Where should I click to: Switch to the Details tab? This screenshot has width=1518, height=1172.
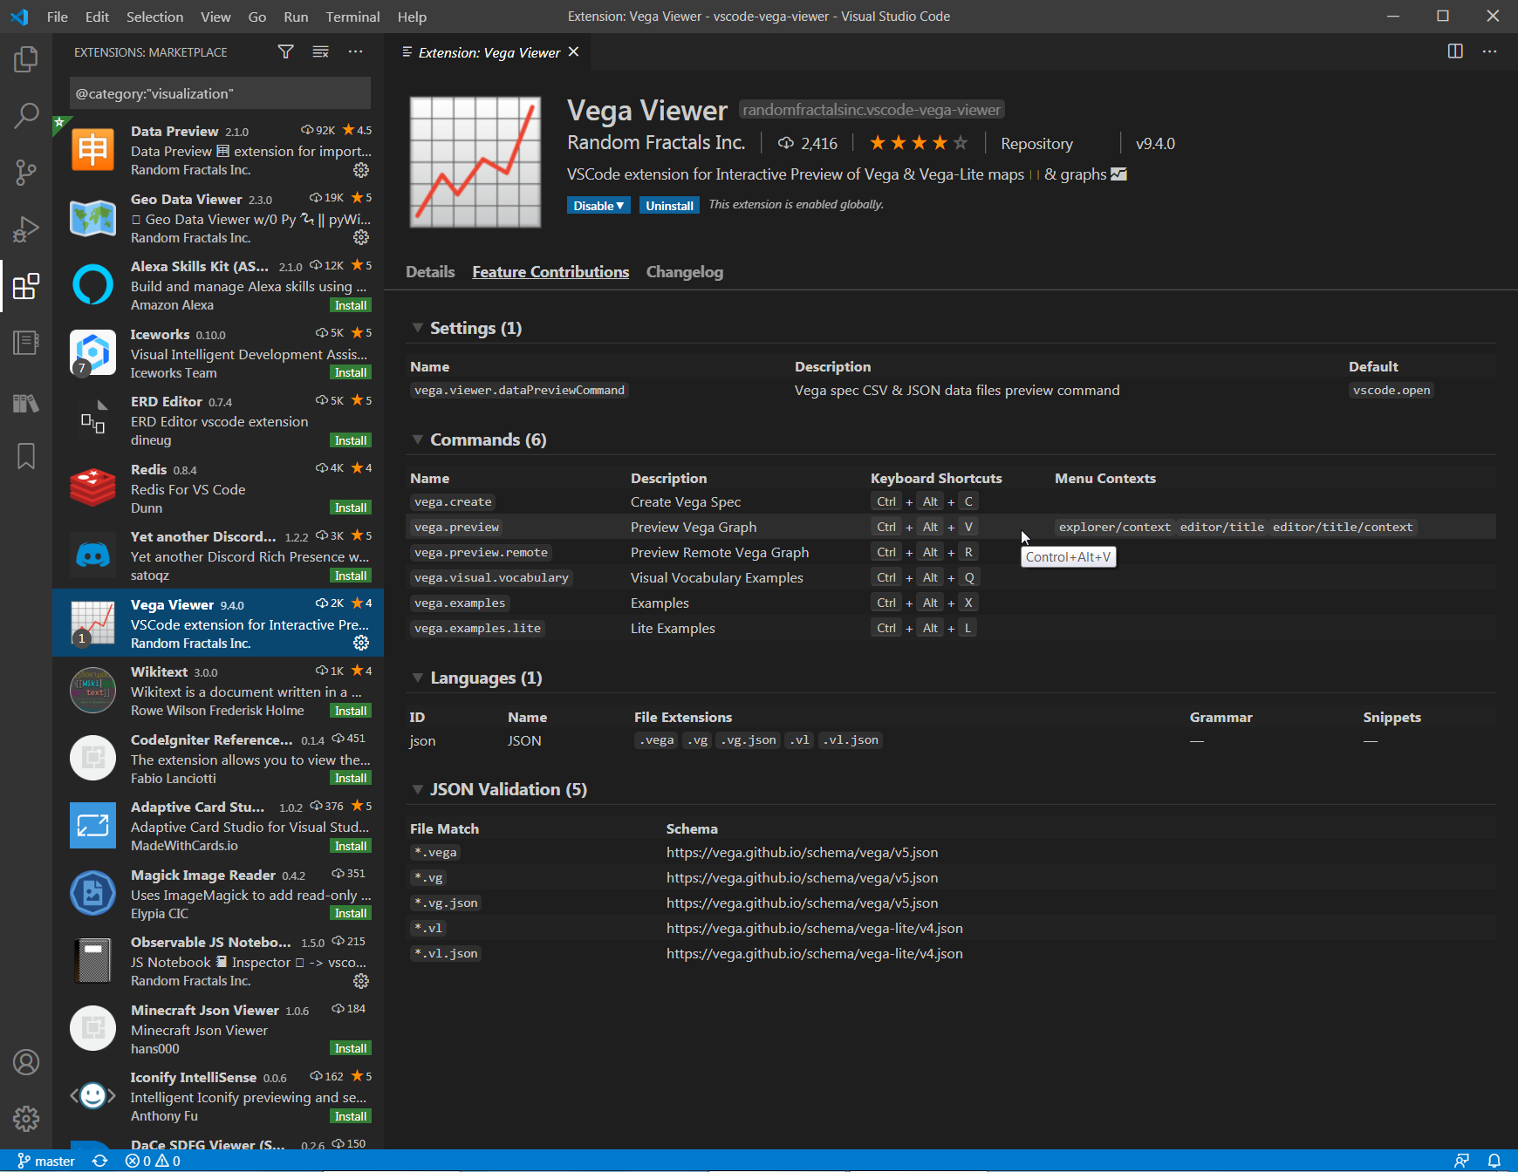coord(430,272)
